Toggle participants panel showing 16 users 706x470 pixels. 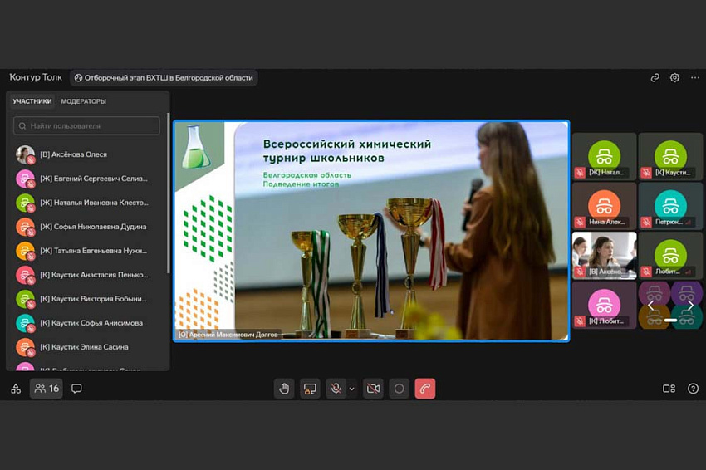47,389
